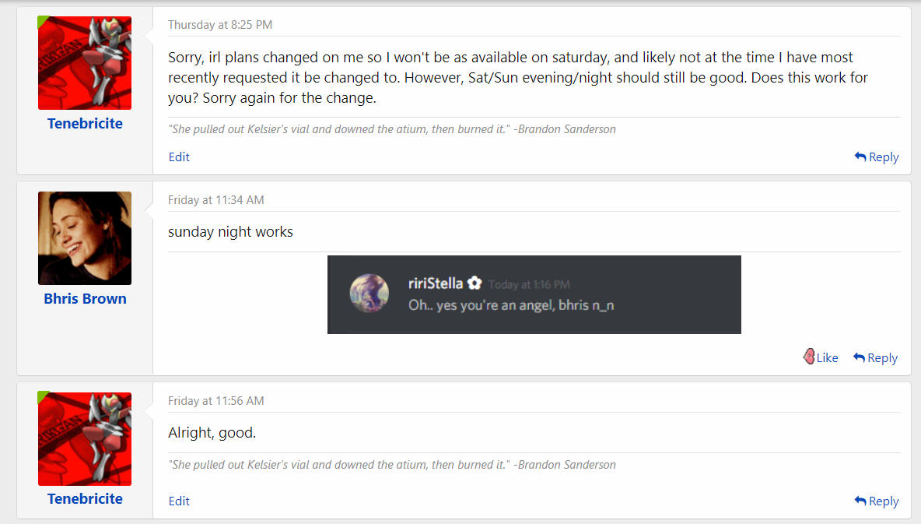Open Tenebricite's avatar on the Thursday post
The image size is (921, 524).
pyautogui.click(x=85, y=63)
